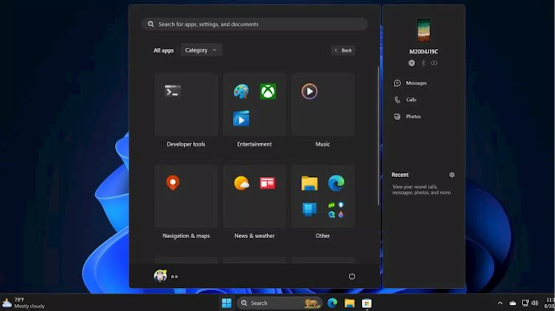Click the phone Bluetooth status icon

pos(423,63)
